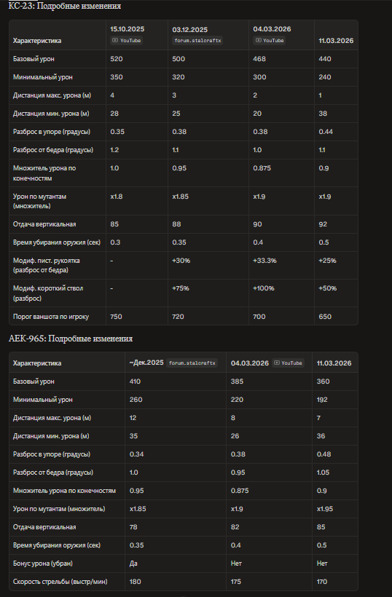The height and width of the screenshot is (597, 392).
Task: Click the 'Порог ваншота по игроку' row label
Action: (51, 317)
